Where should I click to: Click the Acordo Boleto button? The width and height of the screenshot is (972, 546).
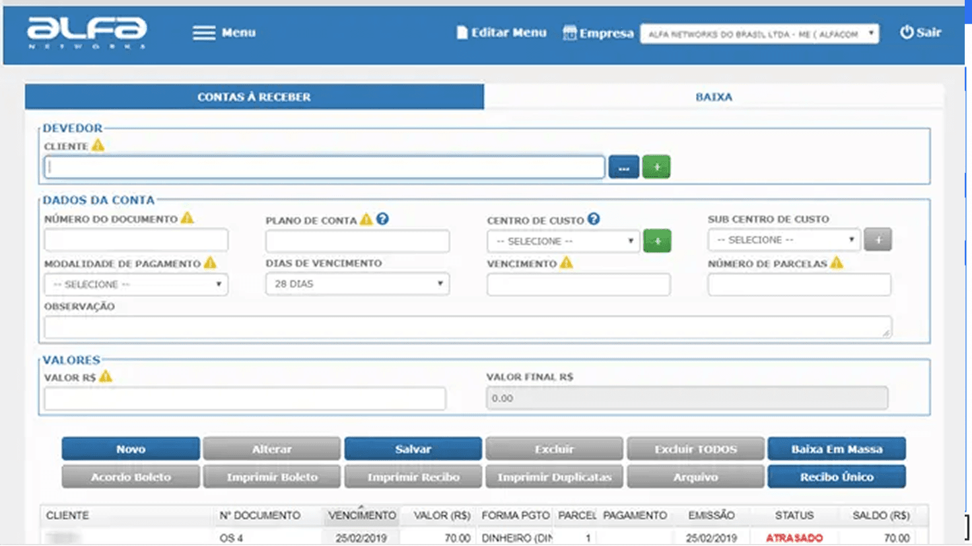tap(131, 477)
